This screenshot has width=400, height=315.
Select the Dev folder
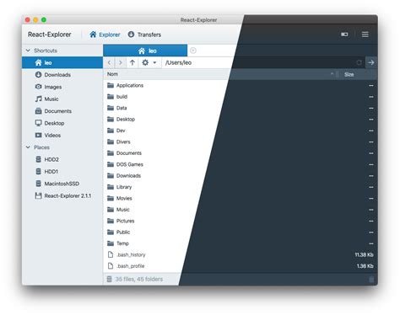click(241, 131)
